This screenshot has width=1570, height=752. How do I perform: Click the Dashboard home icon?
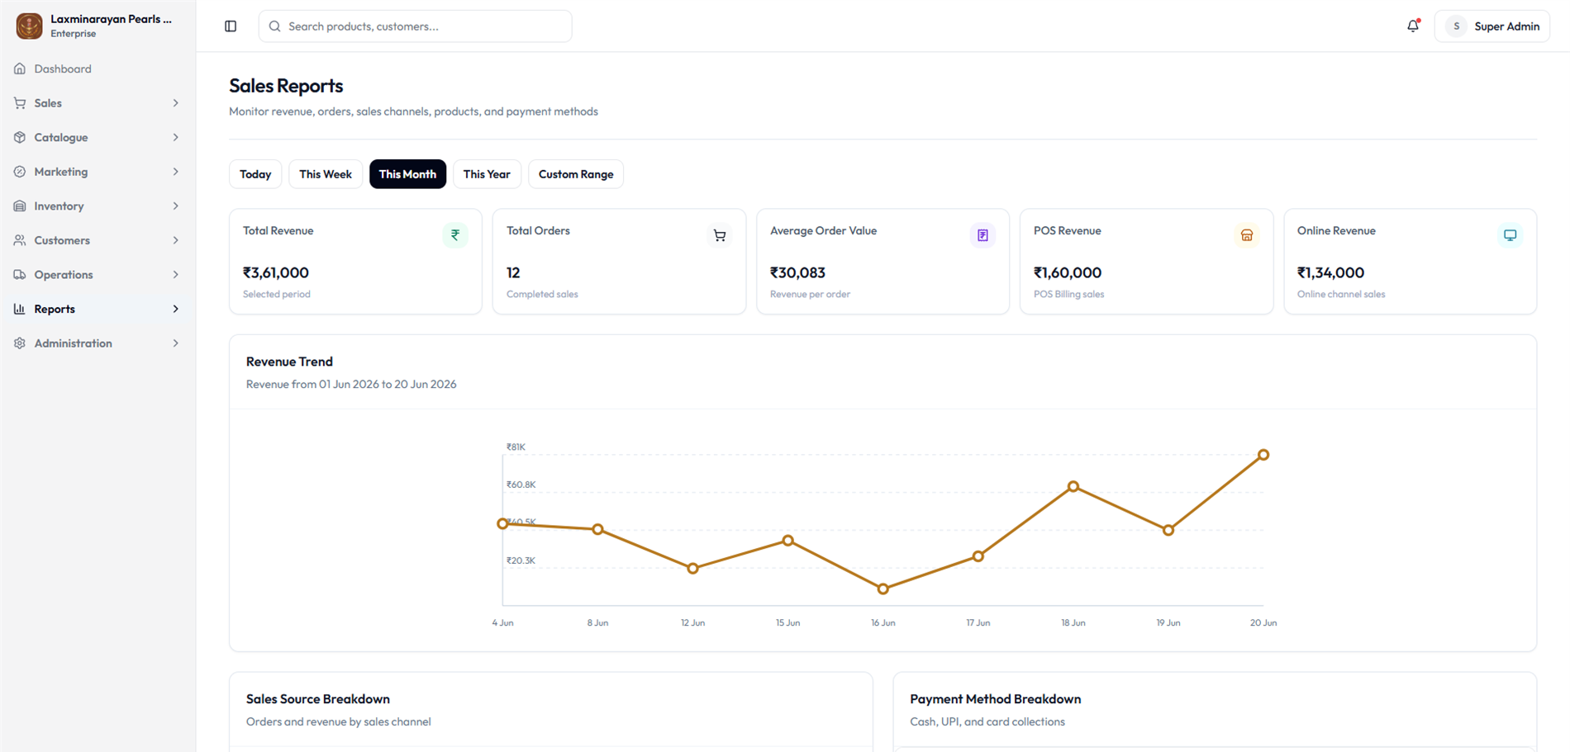[20, 69]
